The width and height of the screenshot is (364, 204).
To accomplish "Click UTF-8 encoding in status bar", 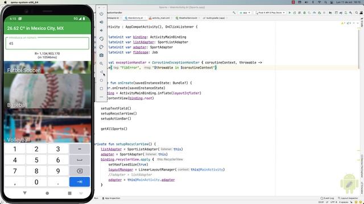I will (334, 202).
